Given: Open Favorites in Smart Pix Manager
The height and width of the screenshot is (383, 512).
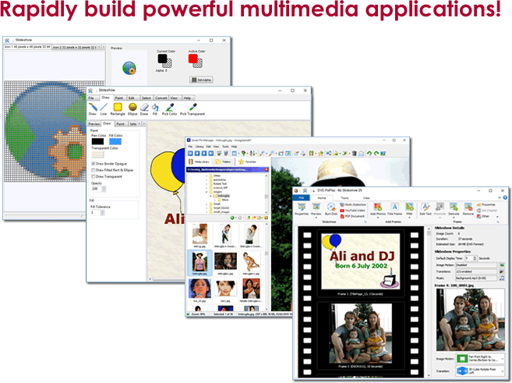Looking at the screenshot, I should (248, 161).
